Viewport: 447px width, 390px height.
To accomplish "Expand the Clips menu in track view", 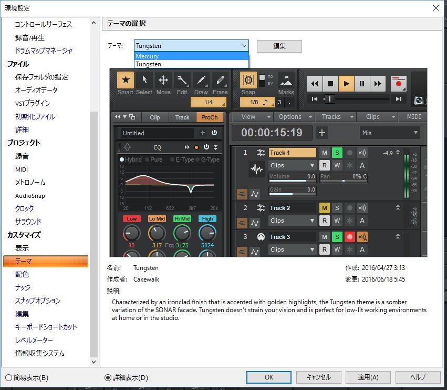I will (378, 117).
